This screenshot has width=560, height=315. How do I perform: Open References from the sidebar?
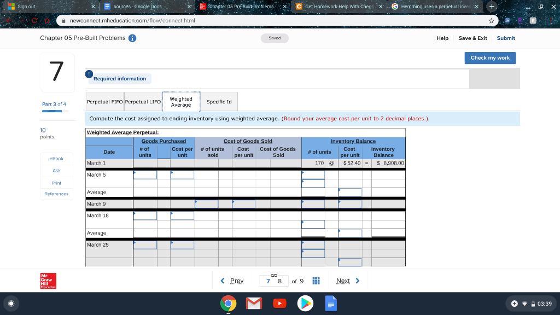click(x=56, y=194)
